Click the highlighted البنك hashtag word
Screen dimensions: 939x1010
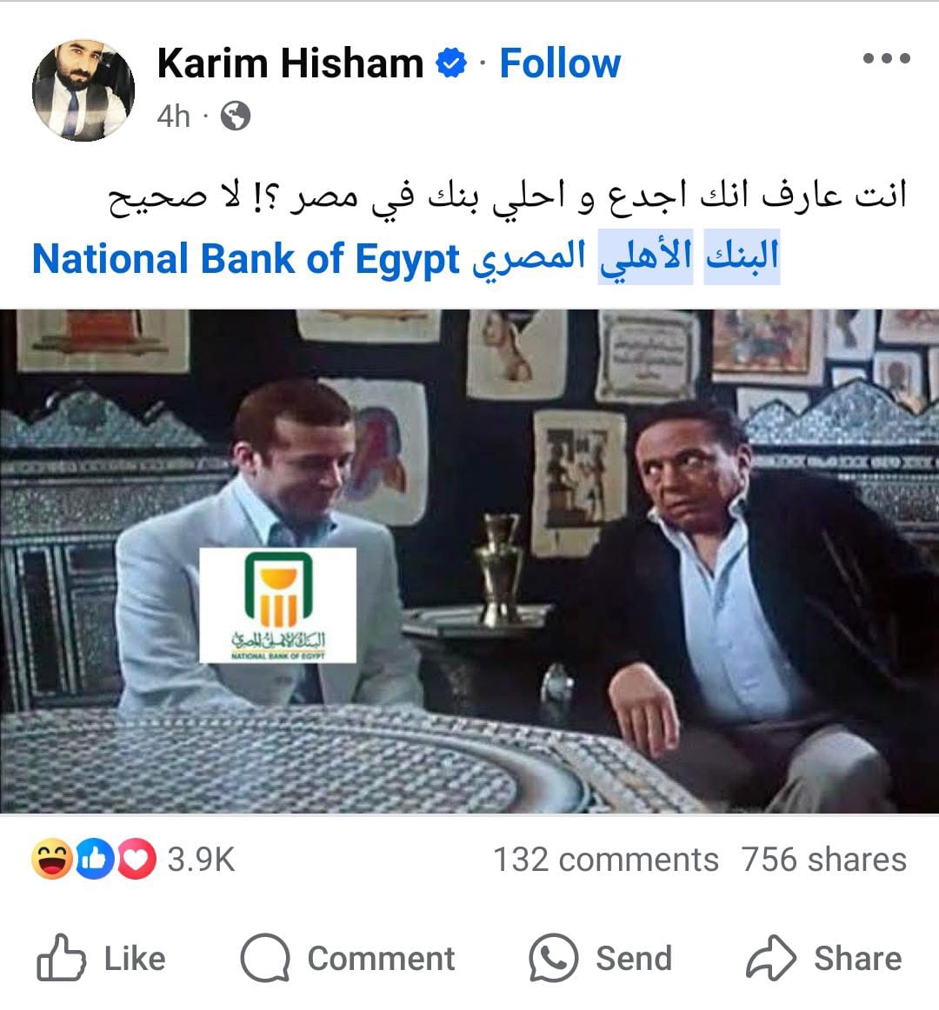tap(742, 256)
